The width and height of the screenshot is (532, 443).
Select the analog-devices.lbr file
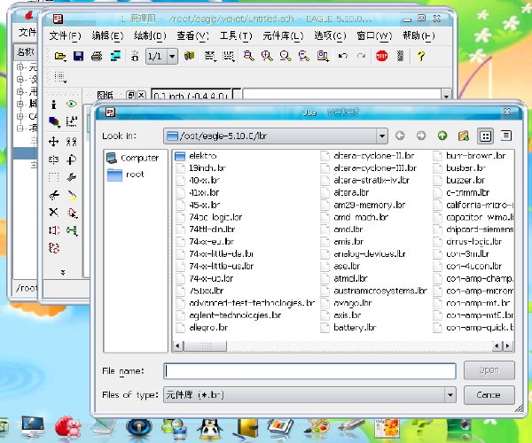coord(364,254)
